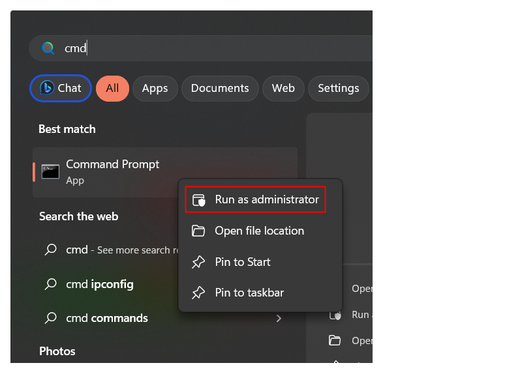Expand the cmd commands suggestion chevron
Image resolution: width=522 pixels, height=391 pixels.
pyautogui.click(x=279, y=319)
